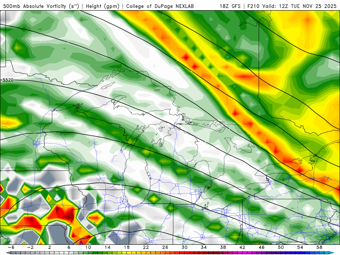Click the 22 colorbar tick label
This screenshot has height=255, width=340.
click(x=146, y=247)
